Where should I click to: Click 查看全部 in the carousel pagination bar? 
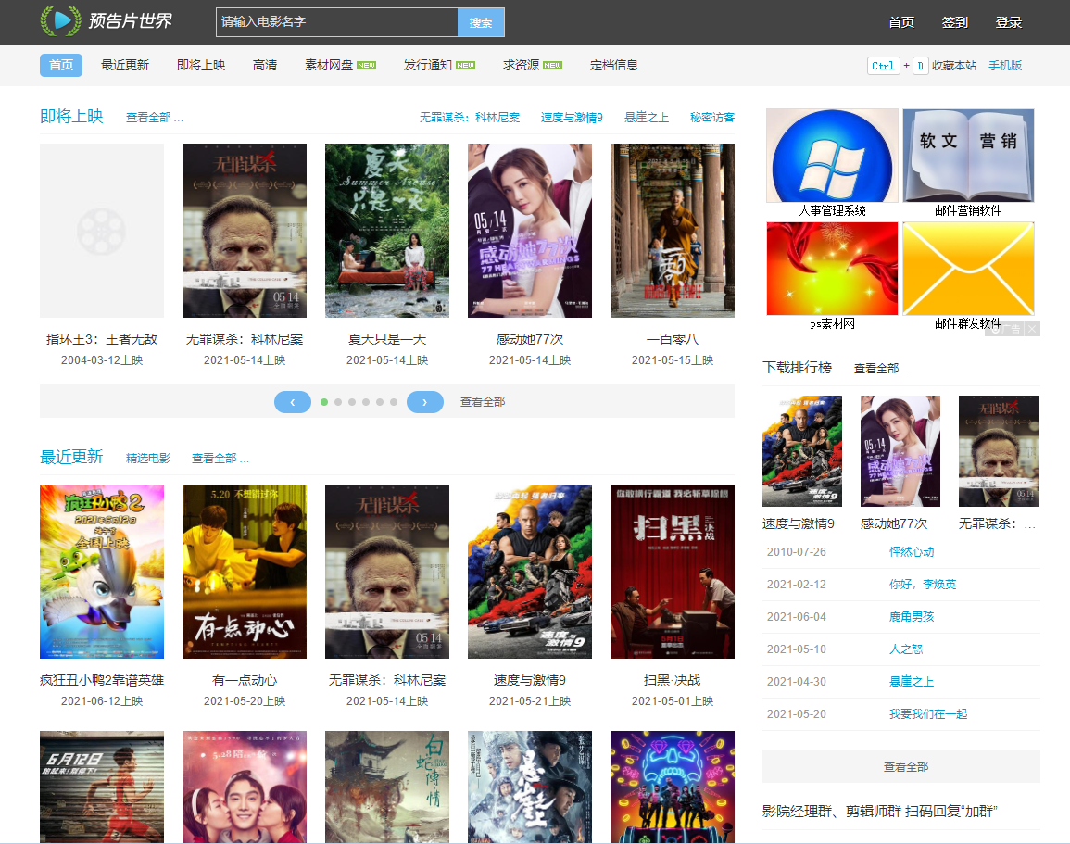483,402
